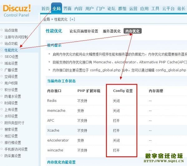Open the 首页 top menu
This screenshot has height=166, width=187.
click(45, 9)
